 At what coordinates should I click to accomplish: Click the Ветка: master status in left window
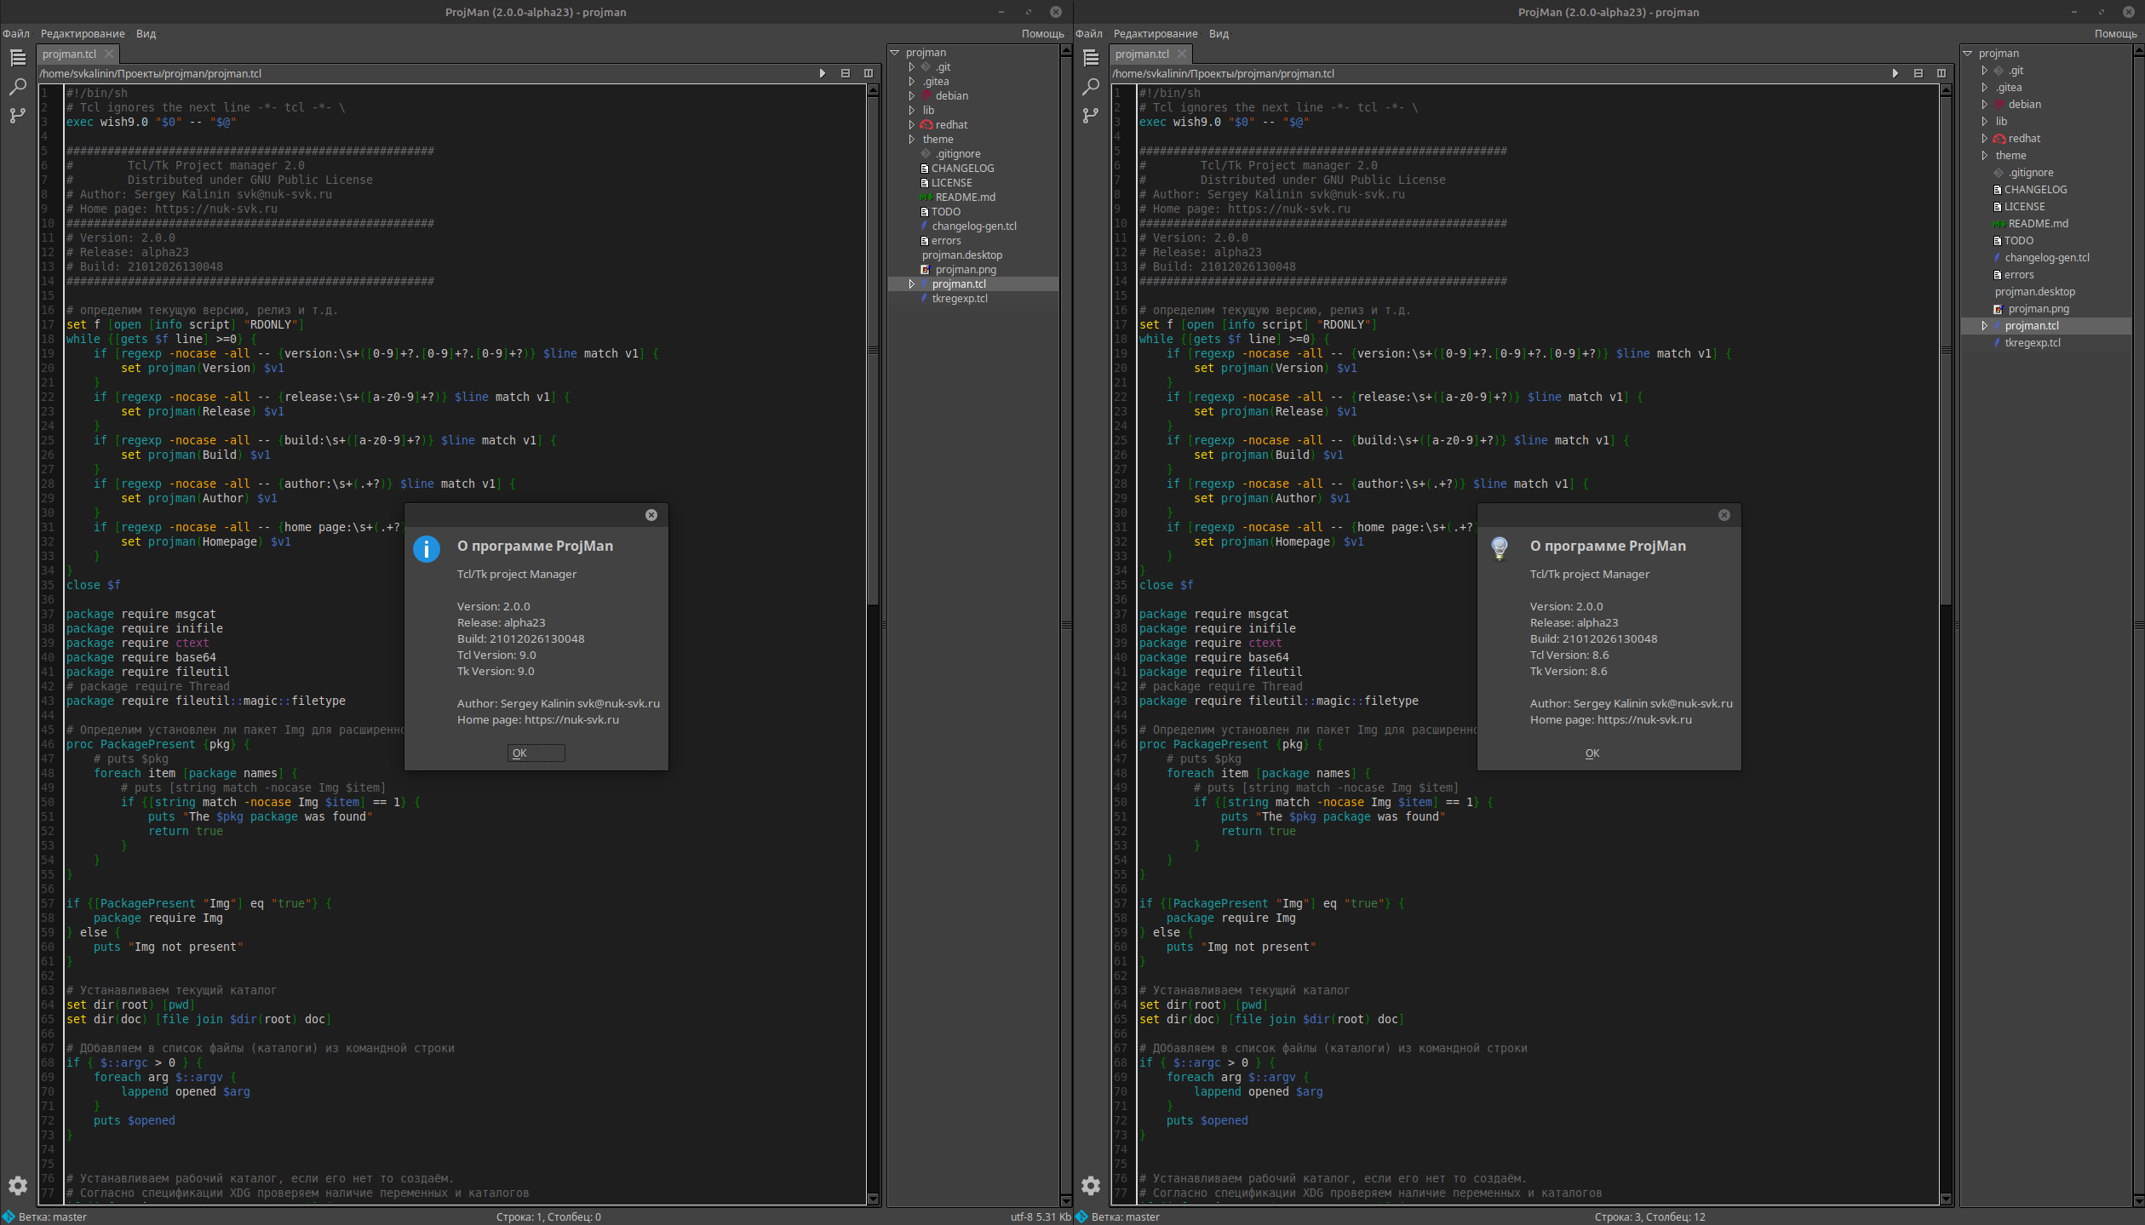pyautogui.click(x=51, y=1216)
